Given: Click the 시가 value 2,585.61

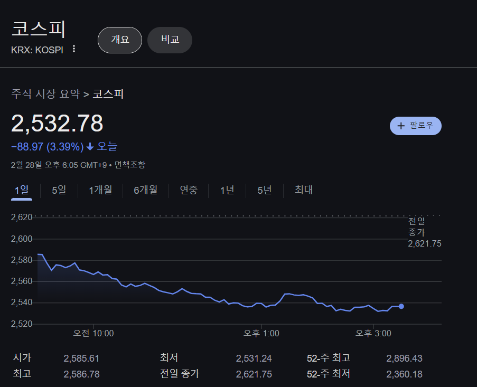Looking at the screenshot, I should pyautogui.click(x=81, y=358).
